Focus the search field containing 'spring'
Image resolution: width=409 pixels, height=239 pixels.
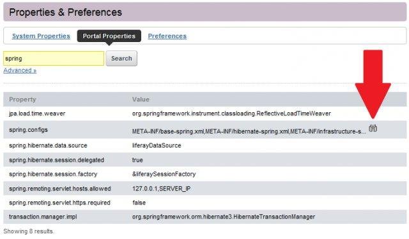pos(54,58)
